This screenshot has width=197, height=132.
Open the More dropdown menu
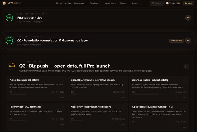[x=136, y=3]
